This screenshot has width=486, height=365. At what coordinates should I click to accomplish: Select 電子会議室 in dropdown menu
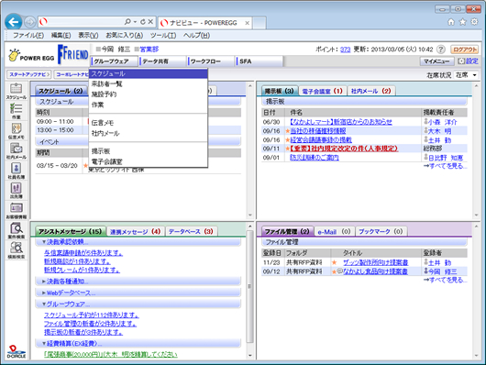coord(149,161)
